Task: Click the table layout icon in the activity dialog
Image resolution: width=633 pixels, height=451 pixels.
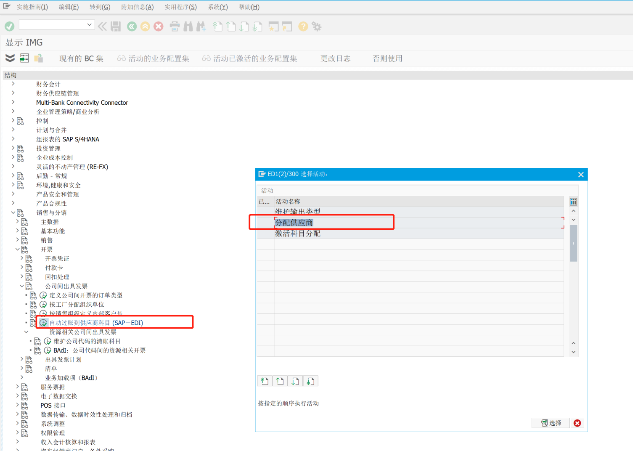Action: [x=573, y=201]
